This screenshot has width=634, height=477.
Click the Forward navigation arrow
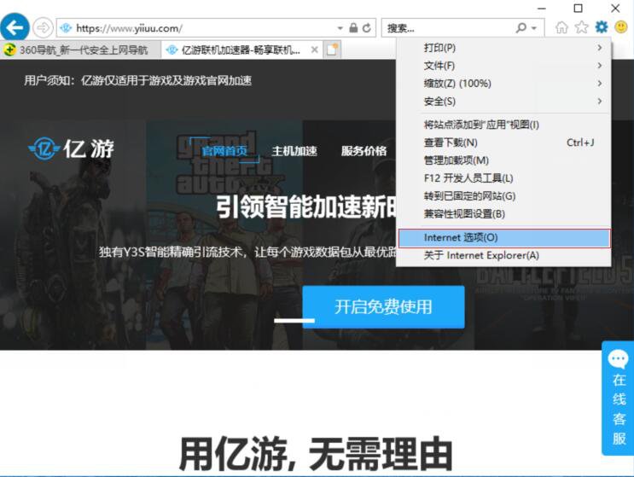pos(43,28)
